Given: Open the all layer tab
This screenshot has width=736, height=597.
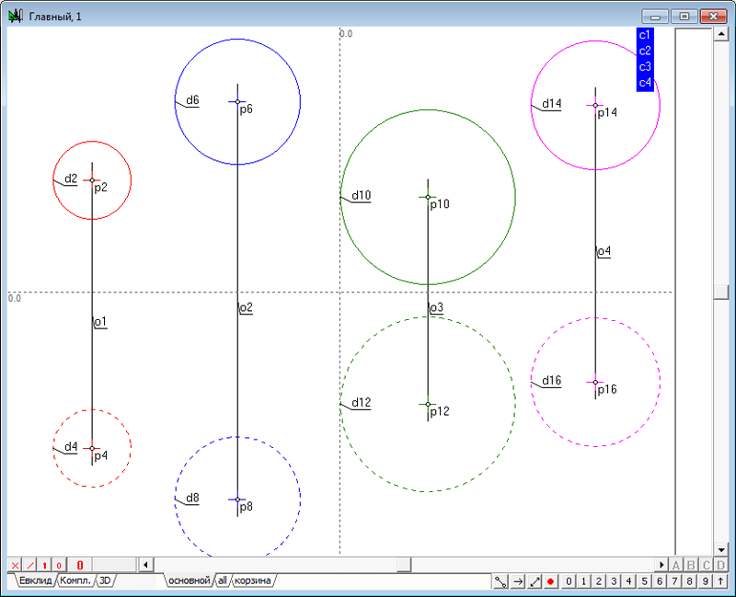Looking at the screenshot, I should point(223,580).
